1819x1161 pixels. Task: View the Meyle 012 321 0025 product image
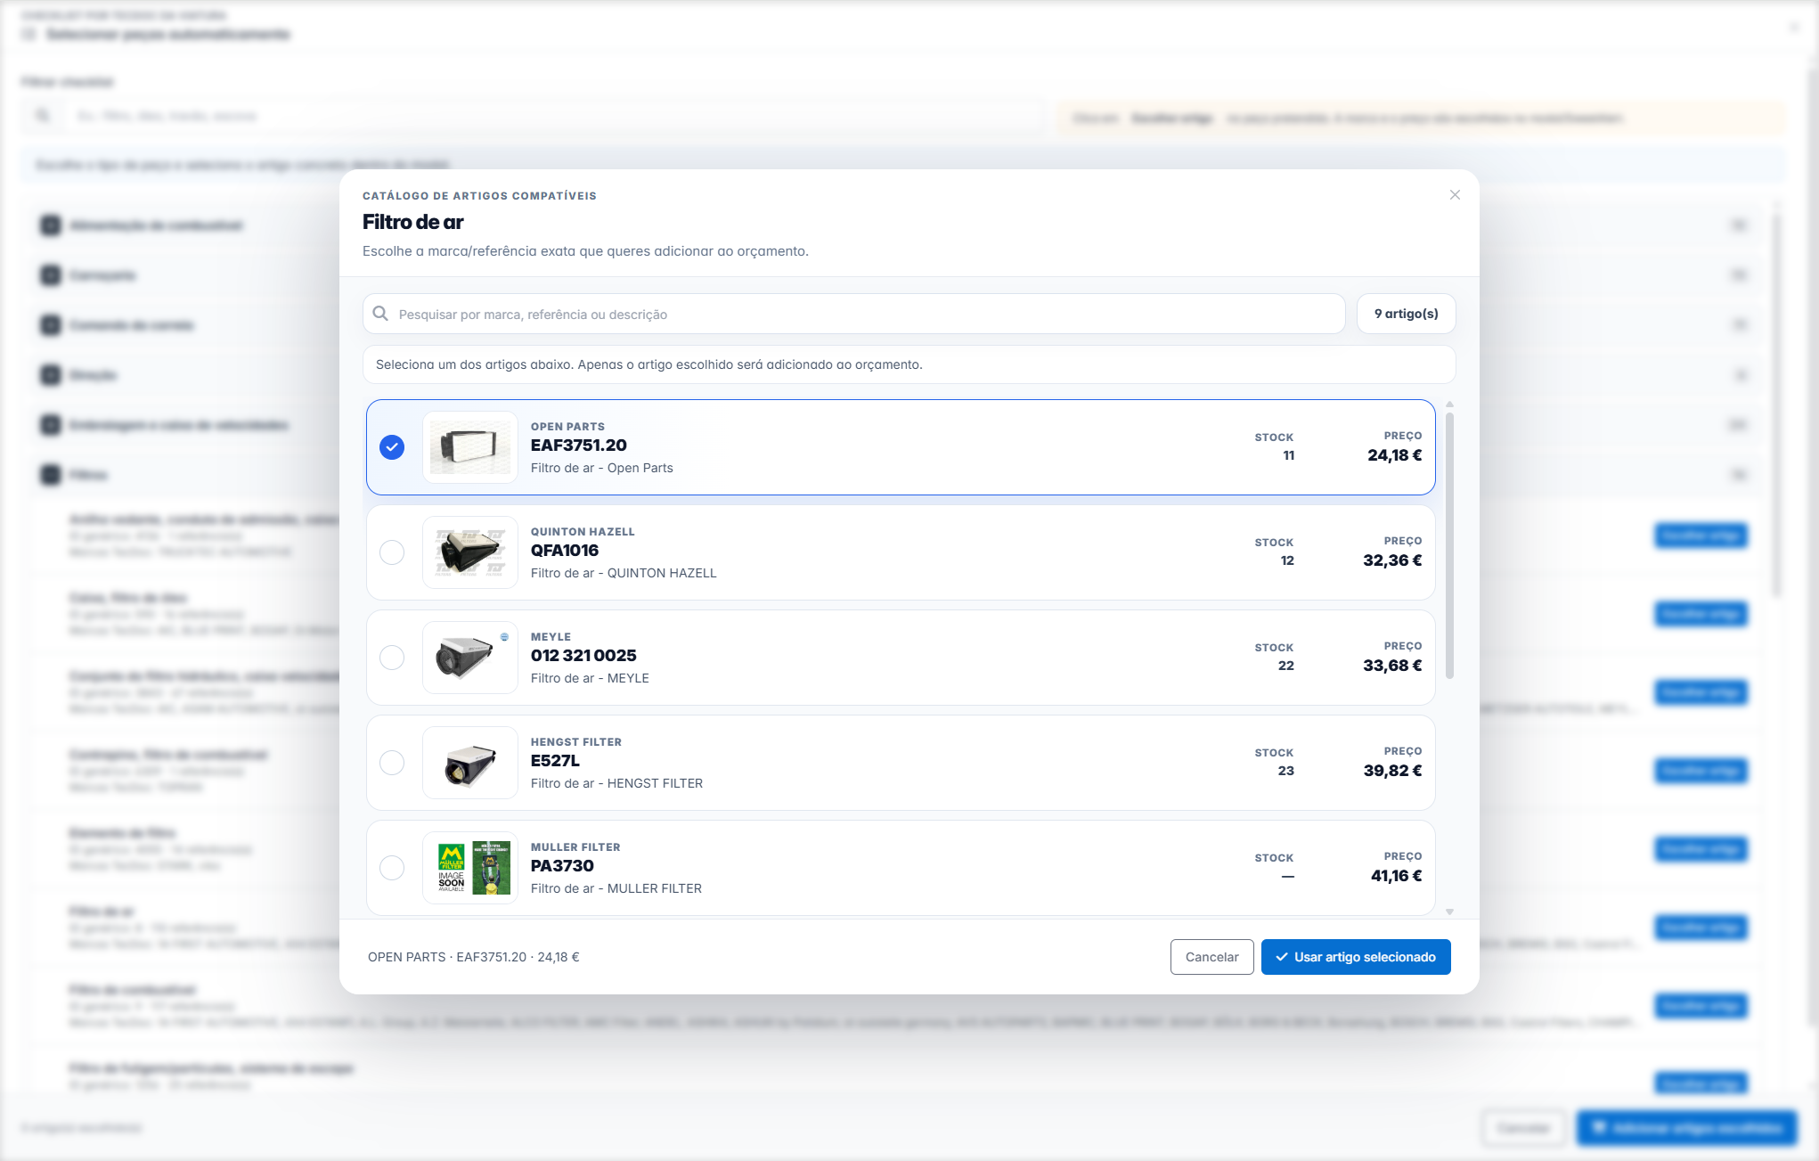click(x=470, y=658)
